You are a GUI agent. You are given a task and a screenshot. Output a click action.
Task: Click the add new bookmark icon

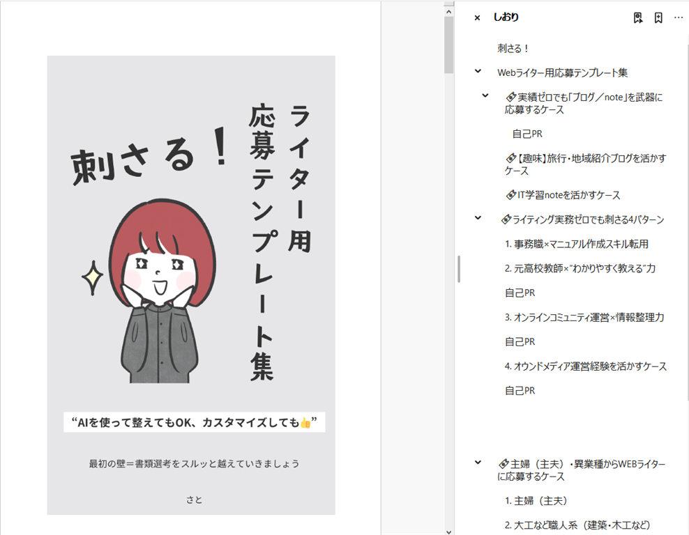pyautogui.click(x=658, y=18)
